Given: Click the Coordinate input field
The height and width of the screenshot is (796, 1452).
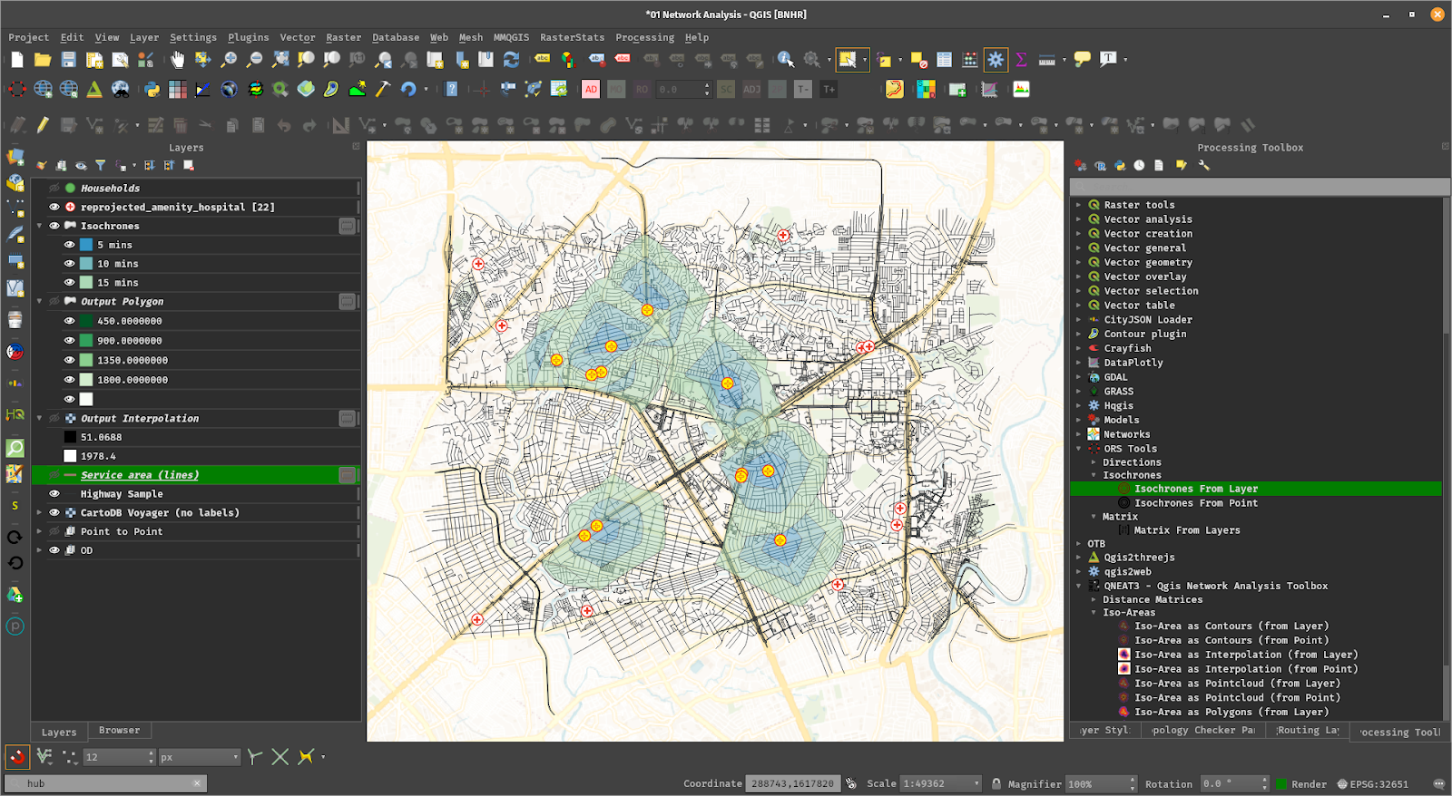Looking at the screenshot, I should point(792,784).
